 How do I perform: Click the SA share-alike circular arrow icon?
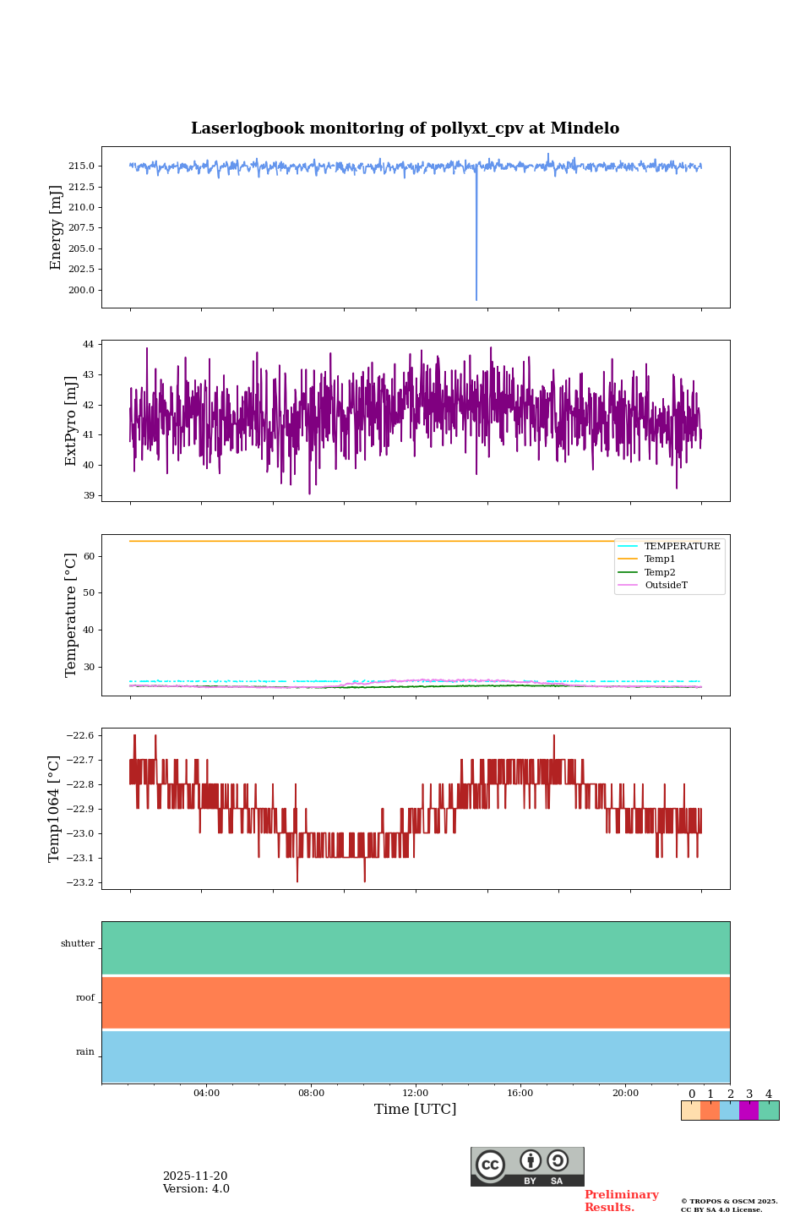coord(558,1160)
